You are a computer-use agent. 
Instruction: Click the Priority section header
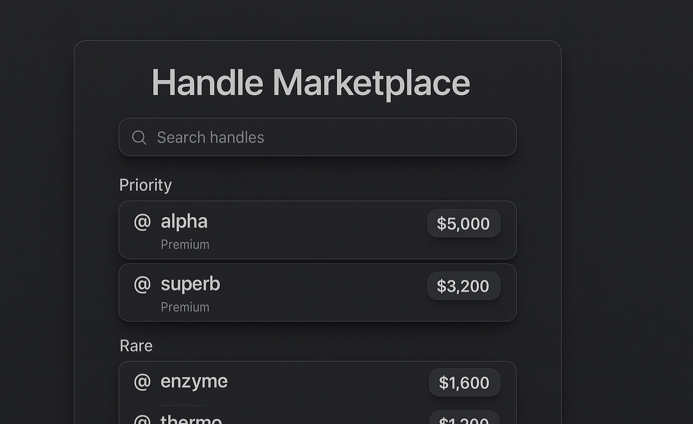(x=145, y=185)
